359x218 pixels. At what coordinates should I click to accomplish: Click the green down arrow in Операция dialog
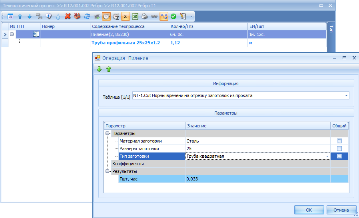pyautogui.click(x=99, y=69)
